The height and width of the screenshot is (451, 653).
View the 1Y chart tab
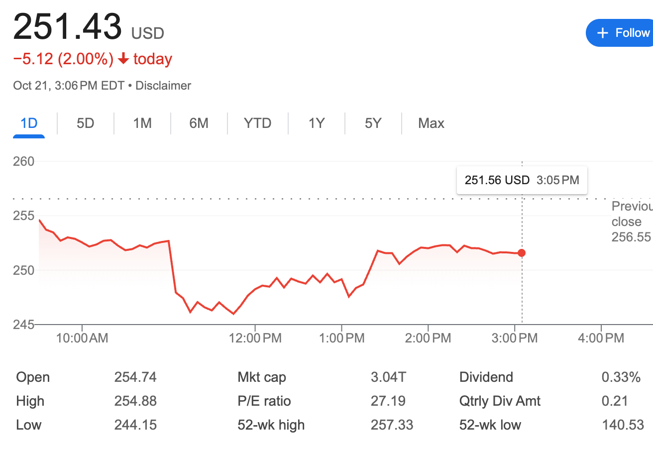[316, 123]
